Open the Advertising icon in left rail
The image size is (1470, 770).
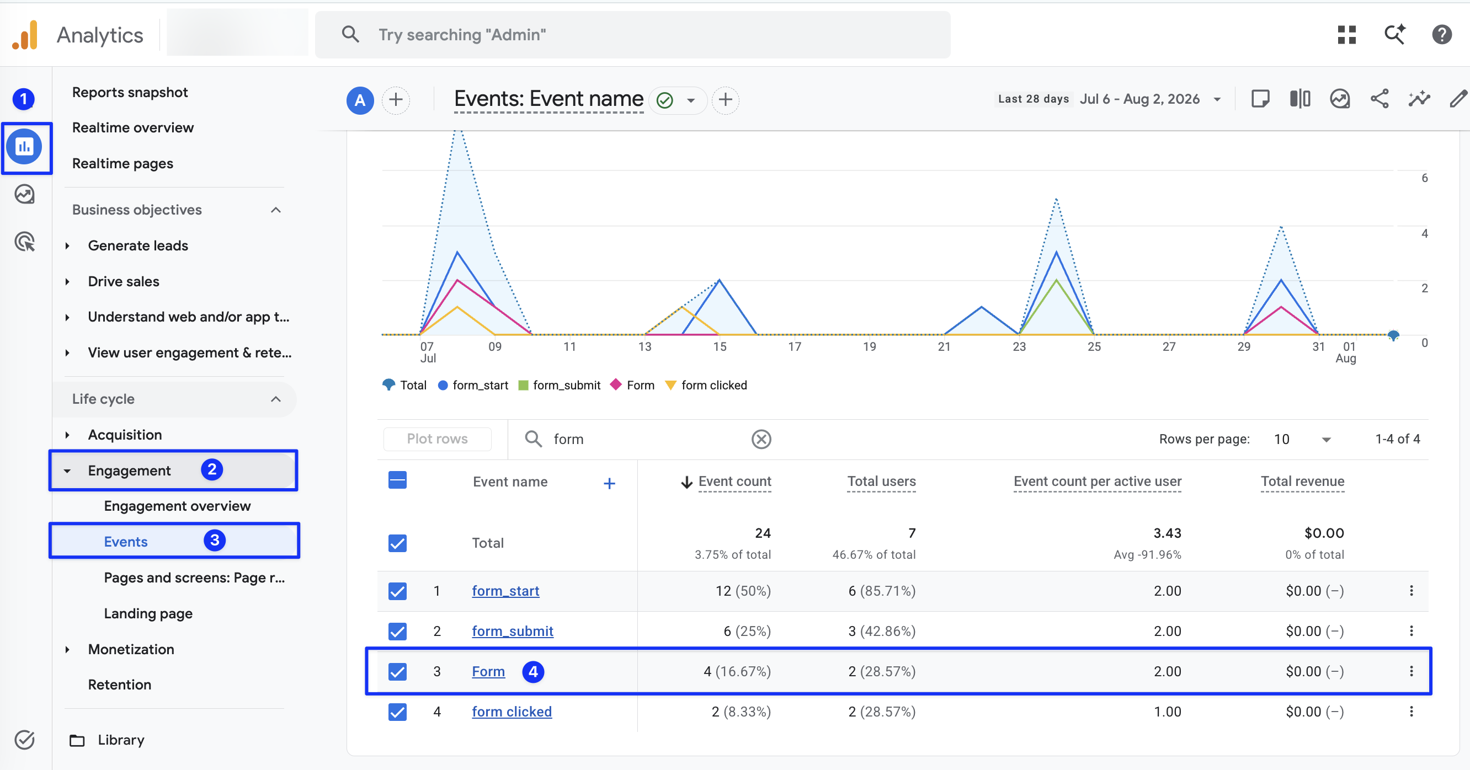click(24, 242)
